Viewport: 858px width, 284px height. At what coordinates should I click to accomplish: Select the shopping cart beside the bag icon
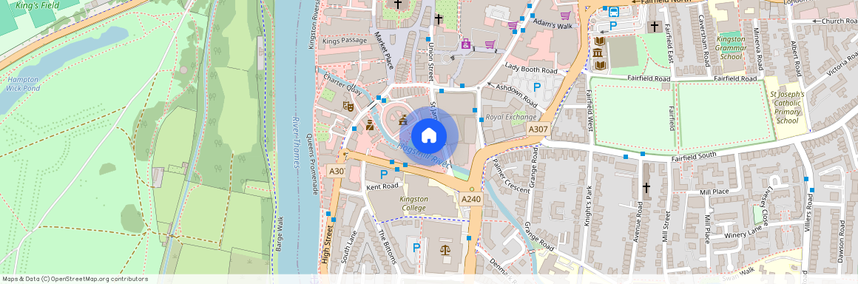click(x=490, y=44)
